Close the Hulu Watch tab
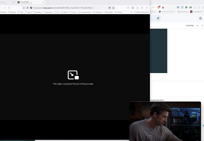Image resolution: width=204 pixels, height=141 pixels. (x=43, y=2)
